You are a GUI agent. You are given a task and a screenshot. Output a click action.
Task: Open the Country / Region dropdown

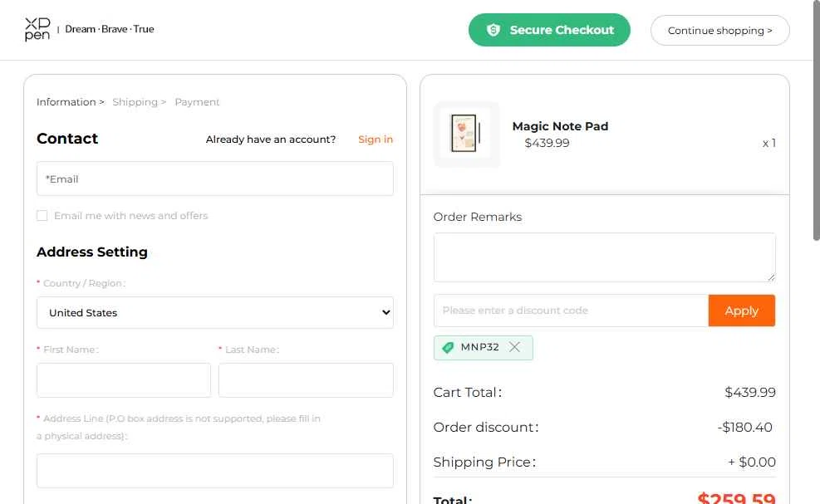pyautogui.click(x=215, y=313)
